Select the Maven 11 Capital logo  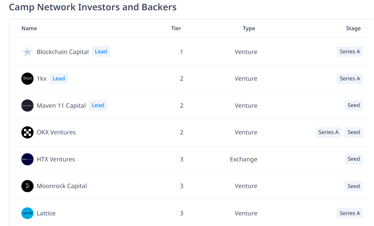(x=27, y=105)
